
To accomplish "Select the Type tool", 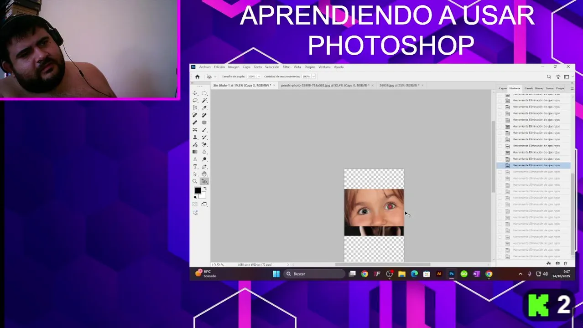I will click(195, 166).
